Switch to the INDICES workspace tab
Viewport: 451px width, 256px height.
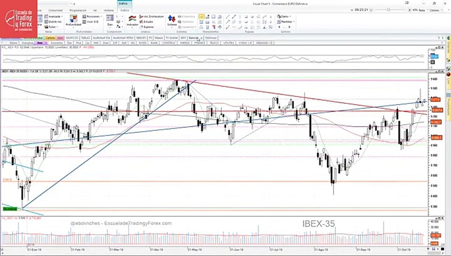coord(141,38)
